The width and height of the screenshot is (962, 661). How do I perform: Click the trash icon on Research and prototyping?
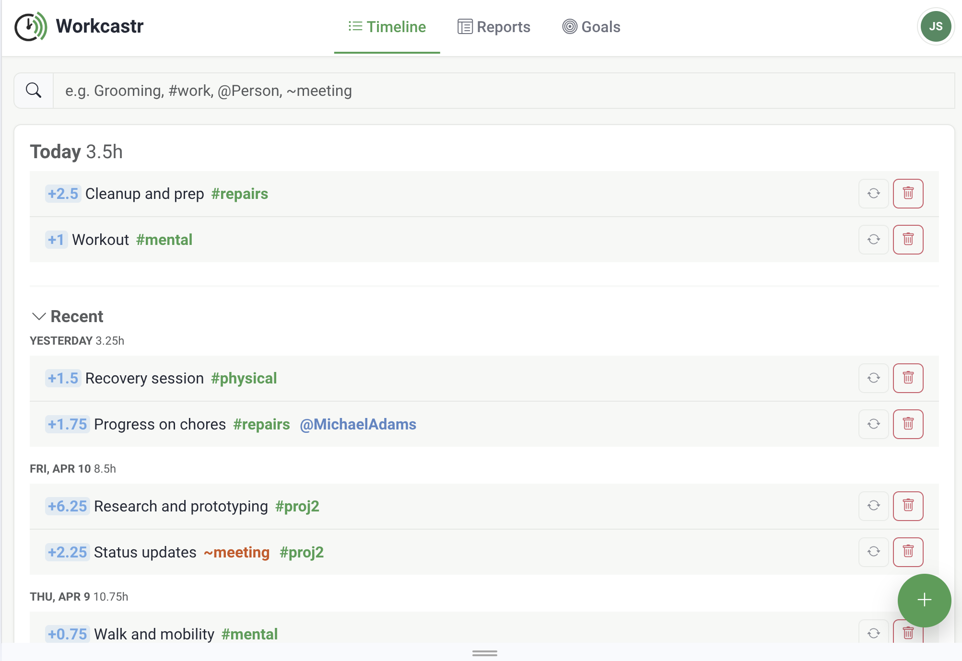pos(908,506)
